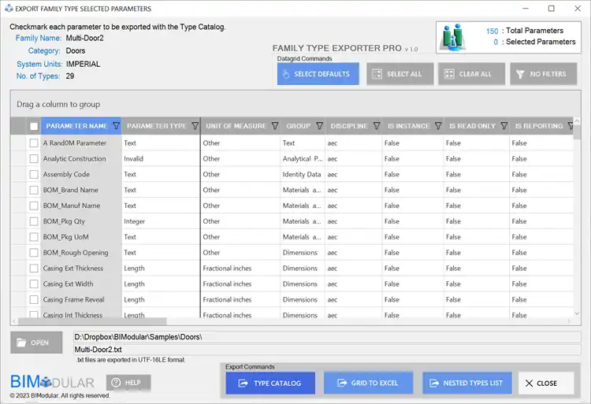Image resolution: width=591 pixels, height=404 pixels.
Task: Export the Type Catalog
Action: [x=270, y=383]
